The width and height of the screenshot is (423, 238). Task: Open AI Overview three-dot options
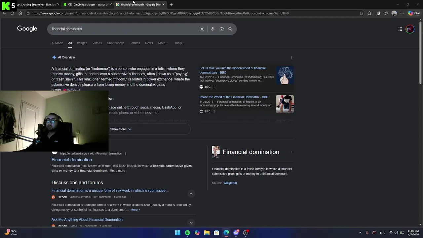(292, 58)
